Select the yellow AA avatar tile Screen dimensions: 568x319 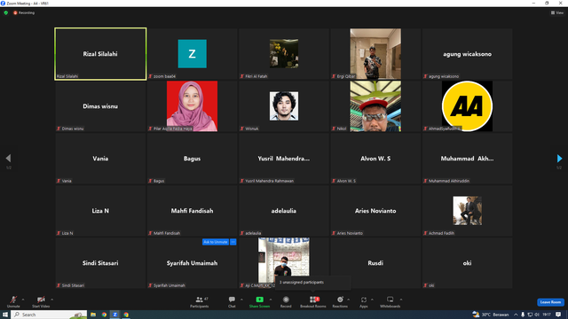(x=467, y=106)
